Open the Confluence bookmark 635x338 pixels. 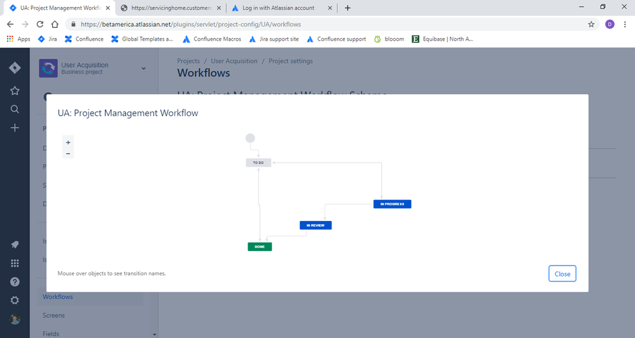click(84, 39)
